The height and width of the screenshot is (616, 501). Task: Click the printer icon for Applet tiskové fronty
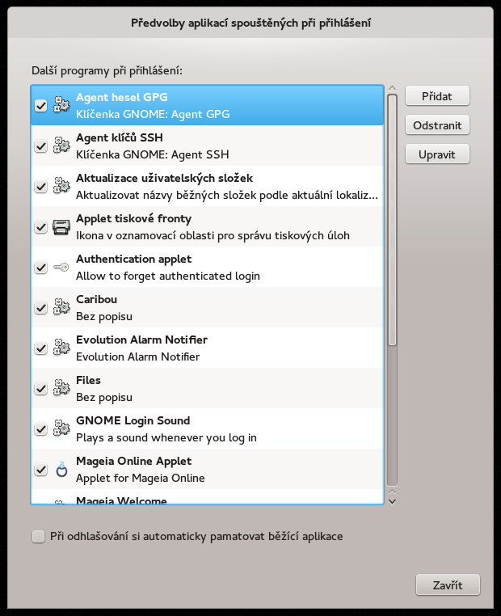(61, 227)
